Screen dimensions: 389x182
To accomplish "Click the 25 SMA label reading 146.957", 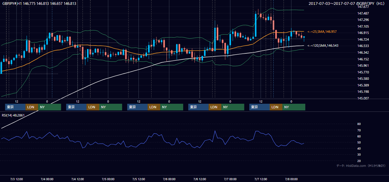I will click(x=322, y=32).
